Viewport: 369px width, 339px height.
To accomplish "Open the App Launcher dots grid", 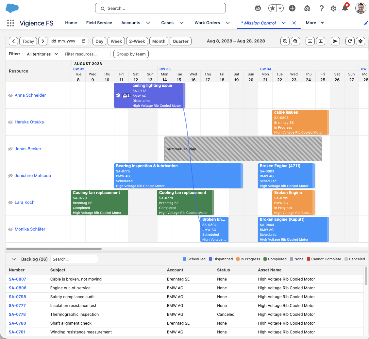I will click(10, 23).
